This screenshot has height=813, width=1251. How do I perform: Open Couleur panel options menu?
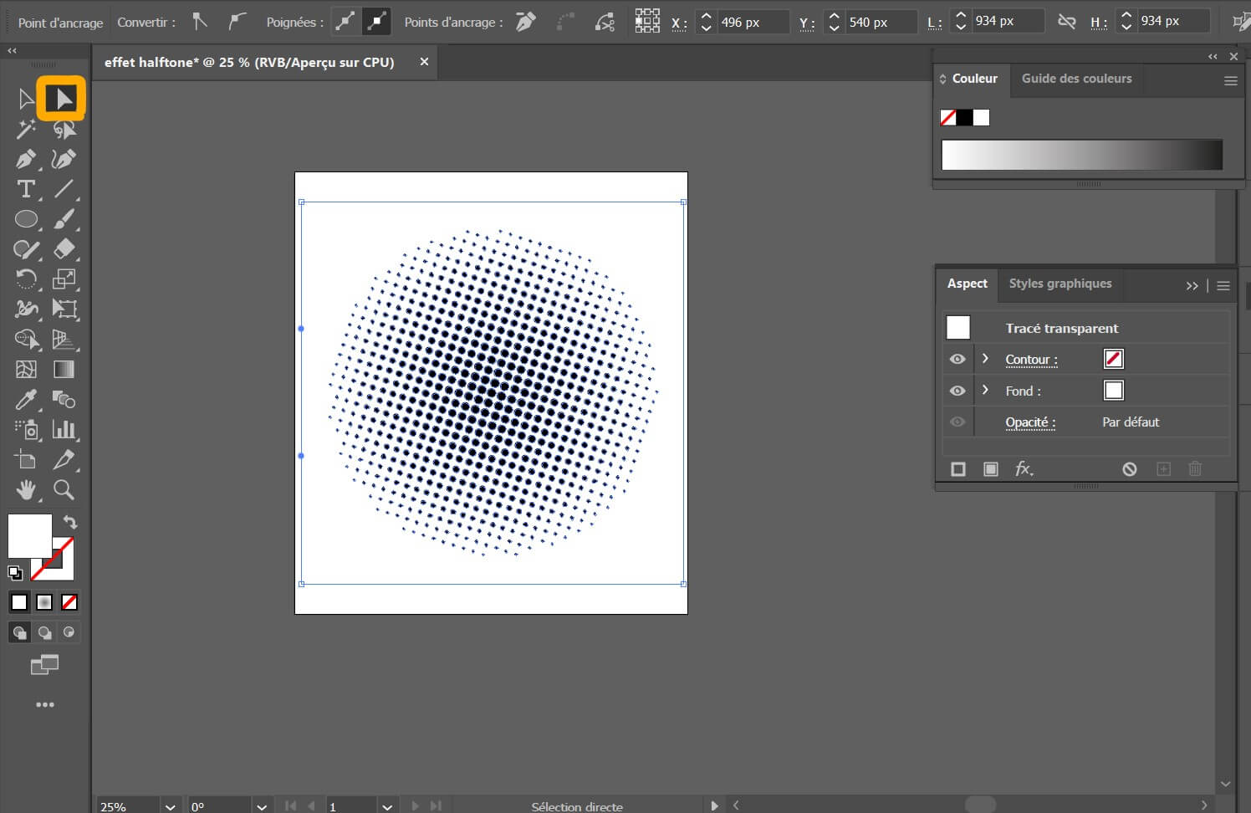1230,81
